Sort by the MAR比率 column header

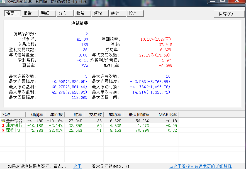click(165, 115)
